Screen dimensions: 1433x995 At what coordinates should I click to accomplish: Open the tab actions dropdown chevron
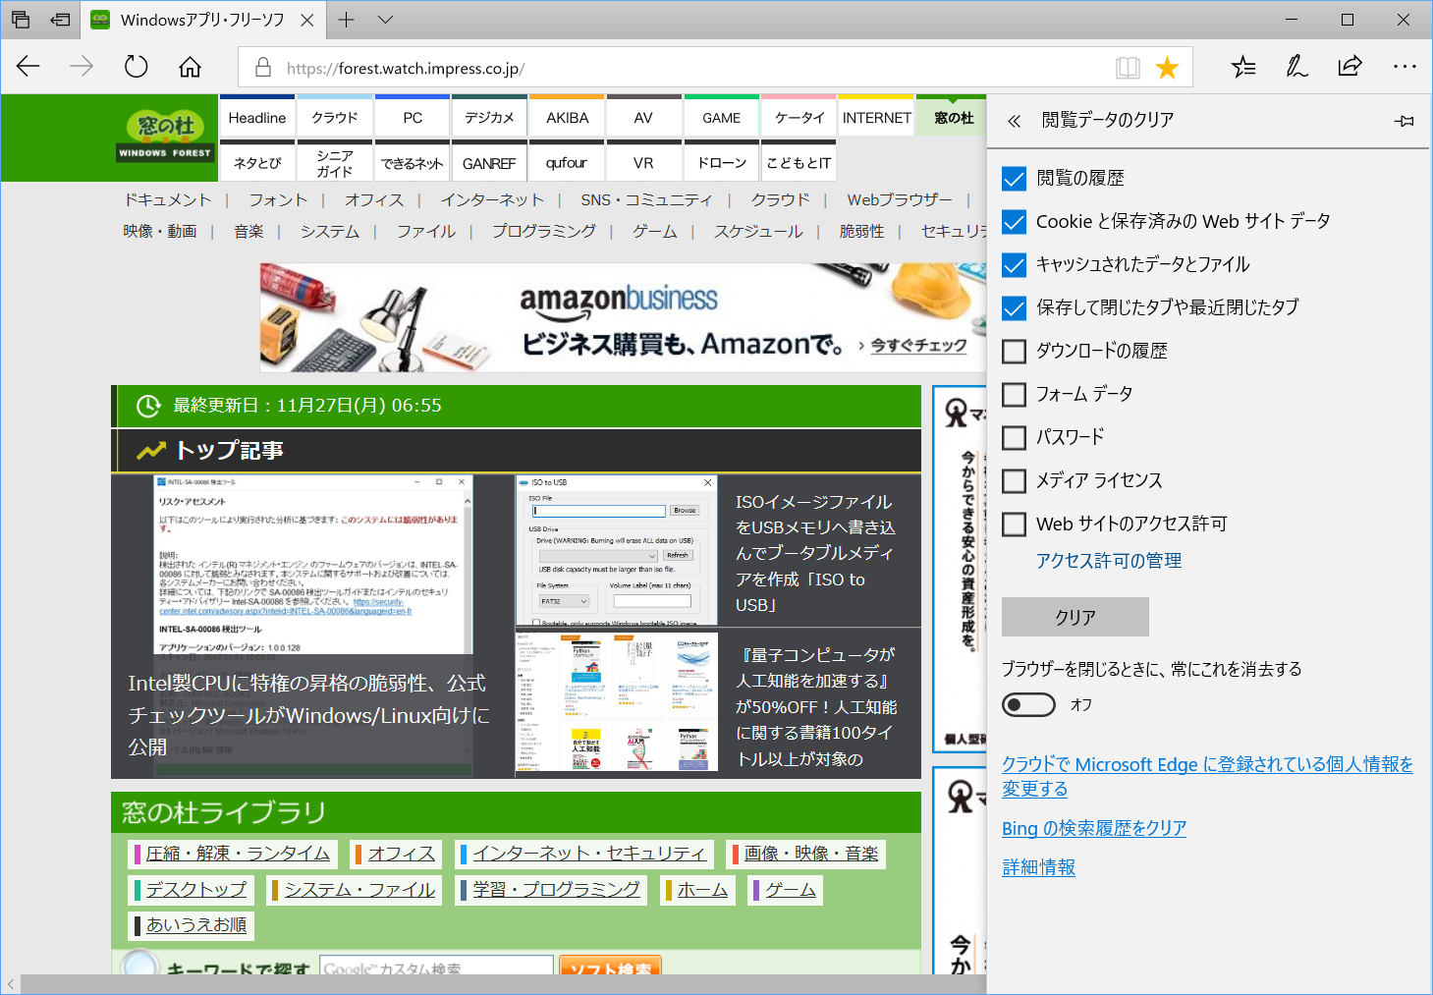pos(385,20)
